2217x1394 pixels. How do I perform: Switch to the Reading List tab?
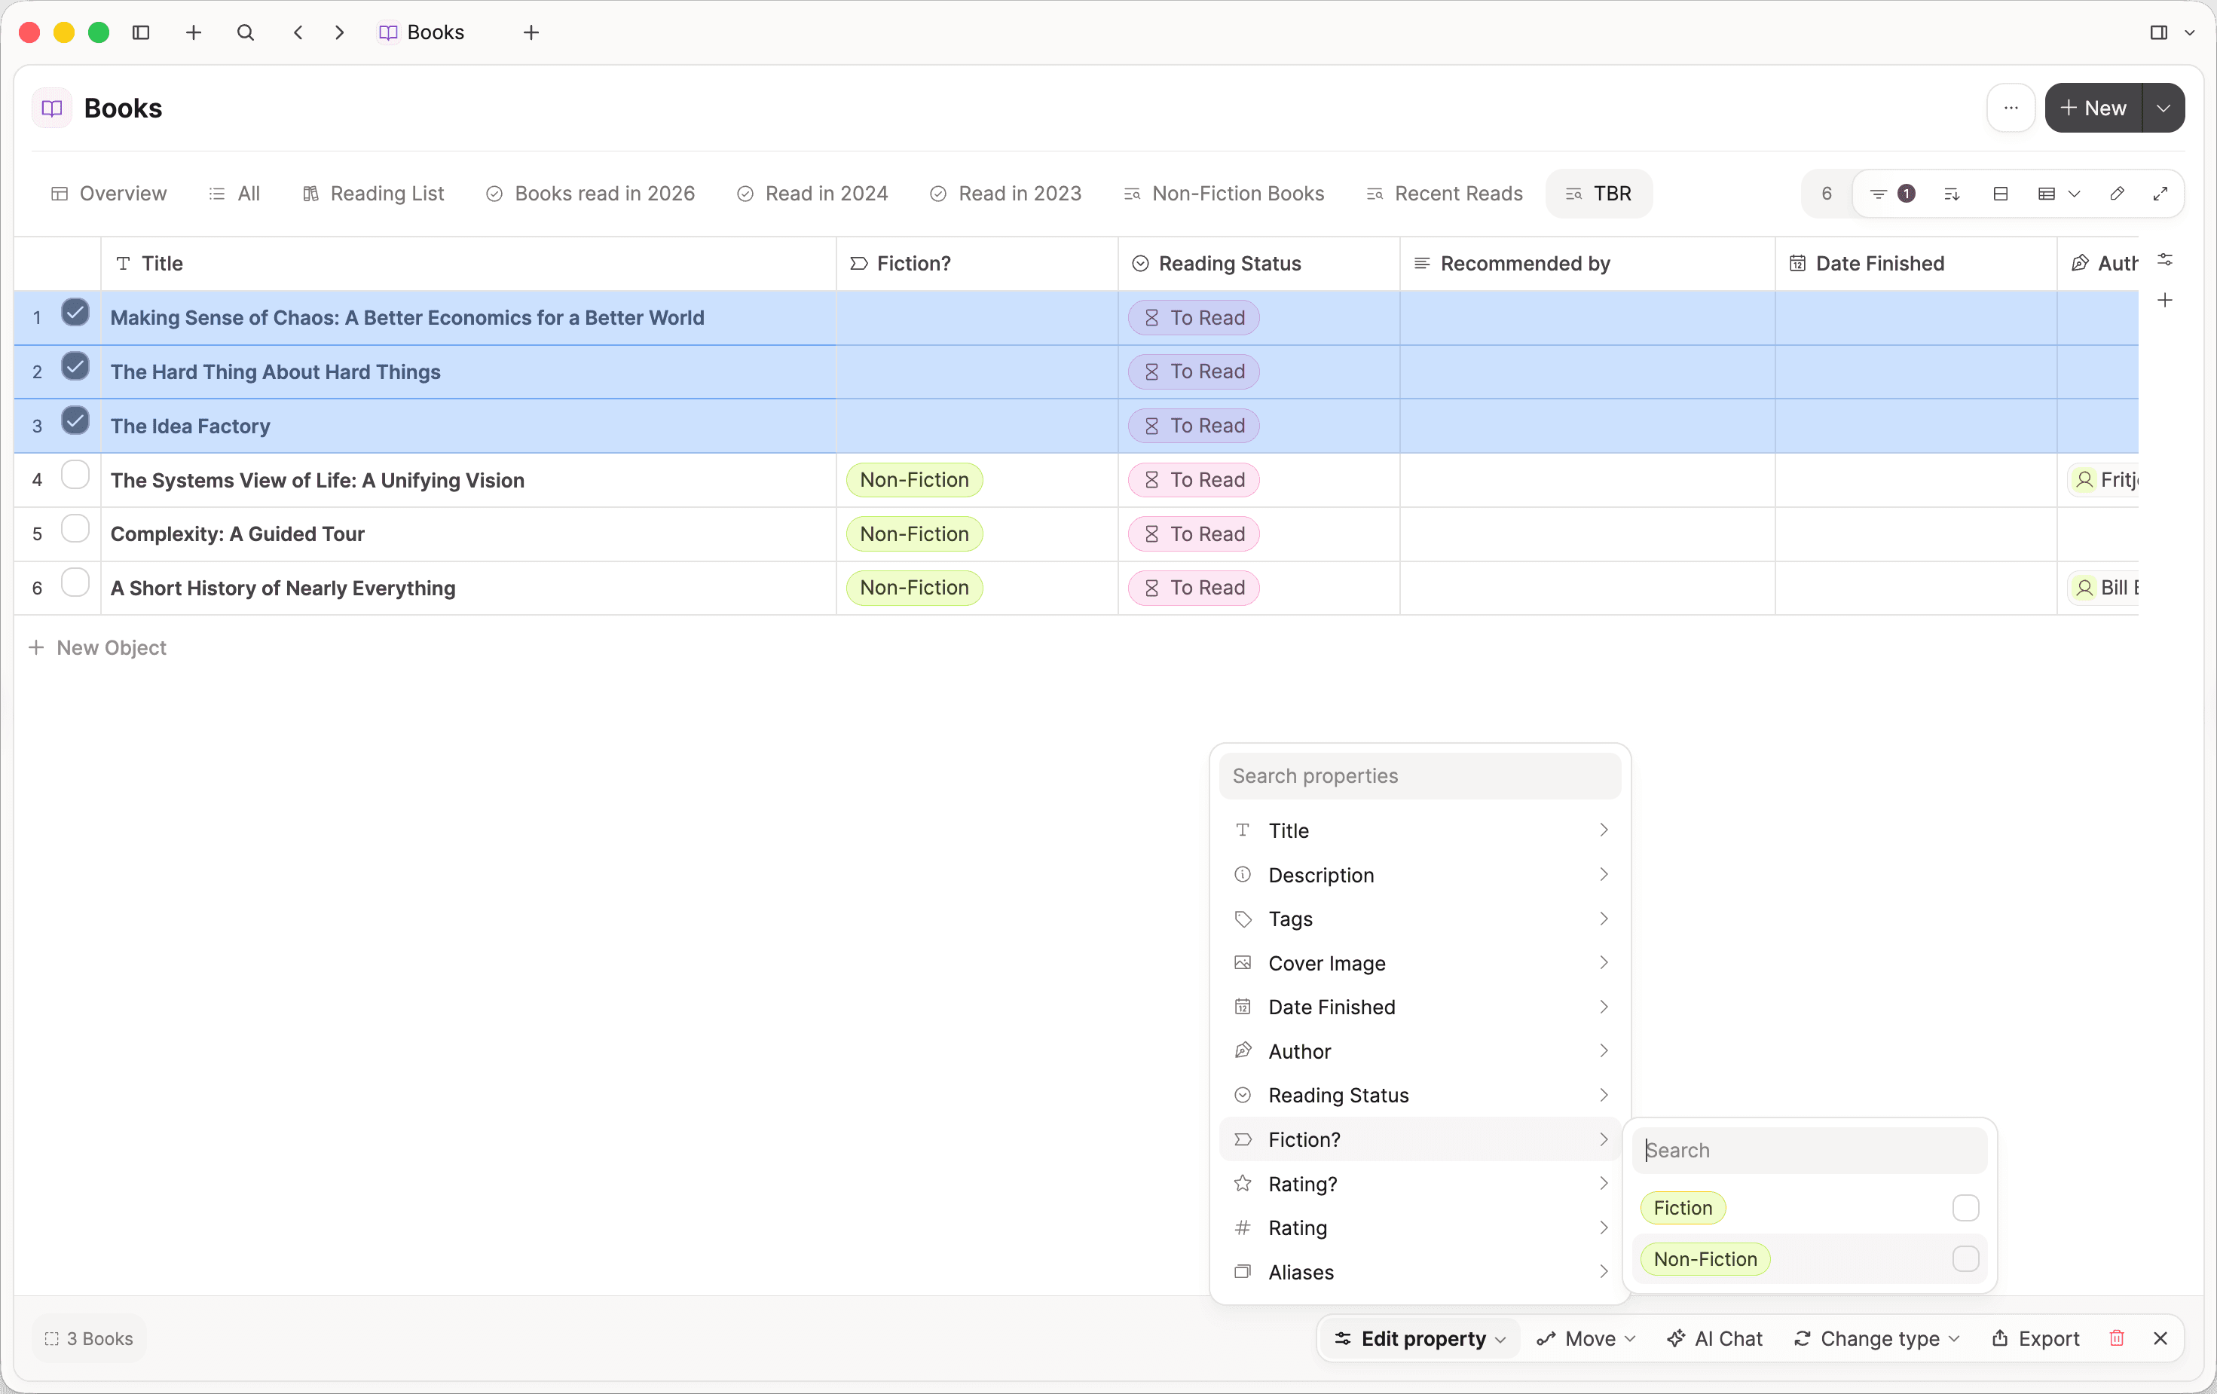pyautogui.click(x=374, y=194)
